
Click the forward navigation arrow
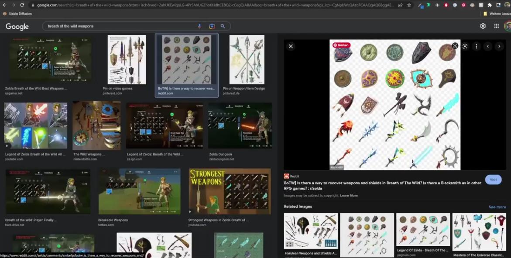pos(14,5)
